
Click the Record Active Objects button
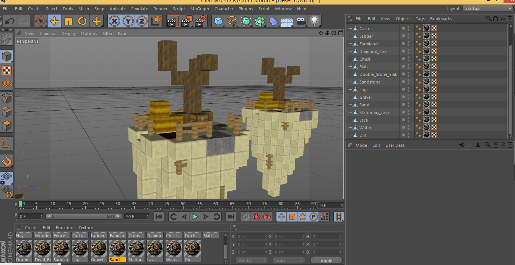click(245, 217)
